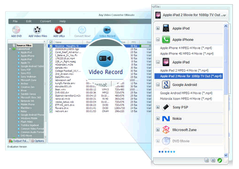Open the File menu

(15, 21)
